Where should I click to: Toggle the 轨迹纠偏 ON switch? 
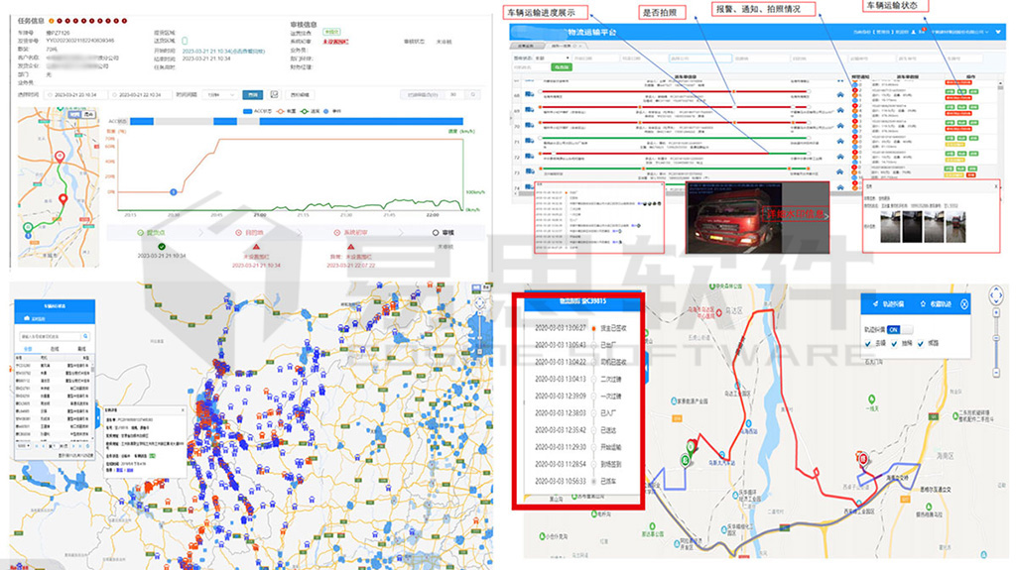894,329
